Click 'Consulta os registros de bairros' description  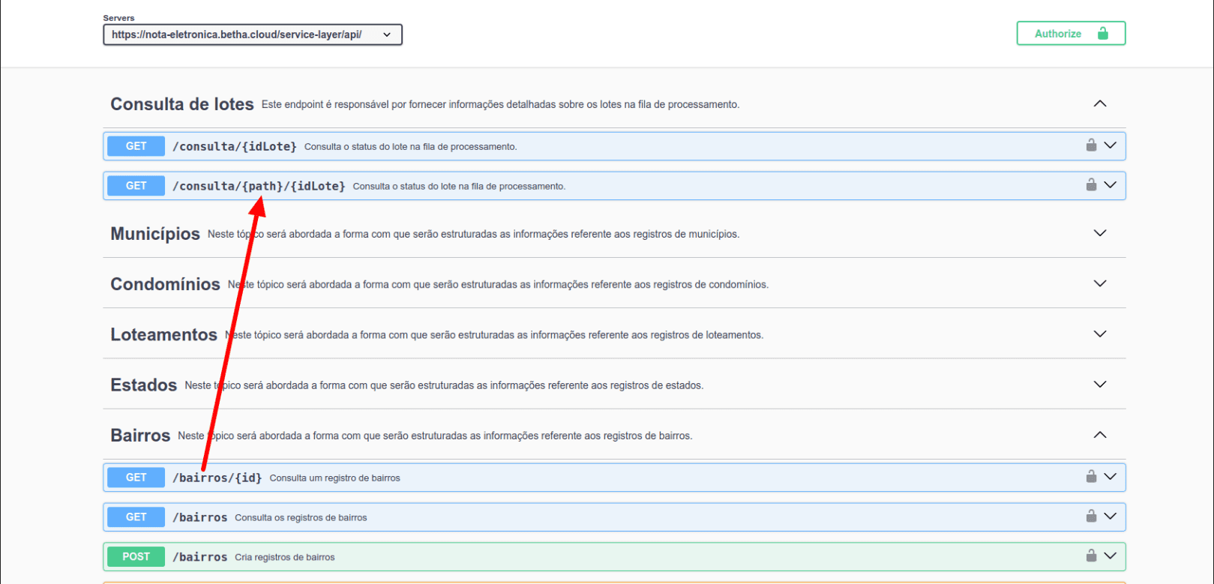click(301, 517)
